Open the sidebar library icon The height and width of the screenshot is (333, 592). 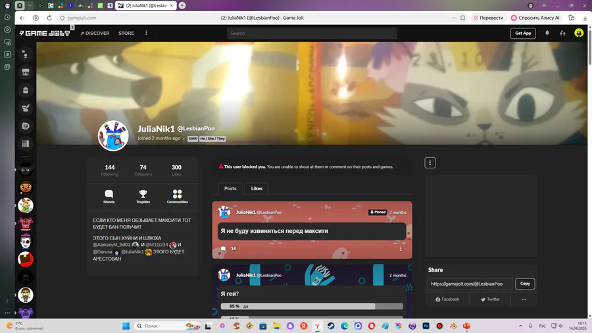25,143
